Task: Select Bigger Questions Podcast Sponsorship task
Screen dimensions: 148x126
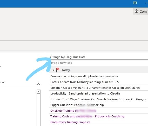Action: point(98,105)
